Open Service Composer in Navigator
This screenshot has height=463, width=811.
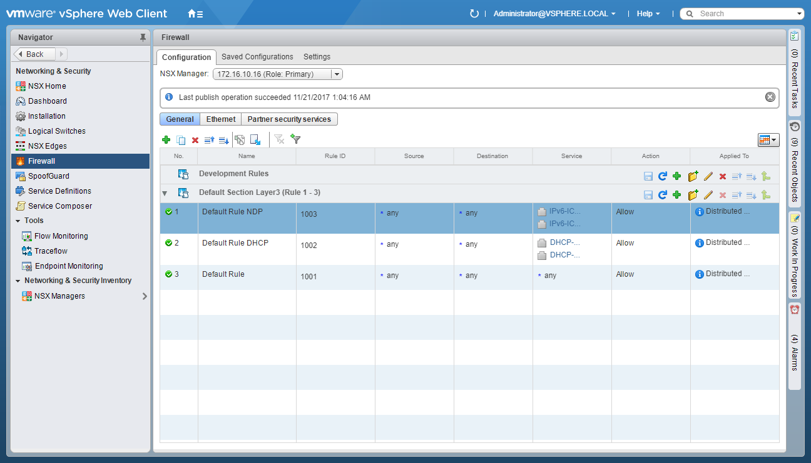60,206
